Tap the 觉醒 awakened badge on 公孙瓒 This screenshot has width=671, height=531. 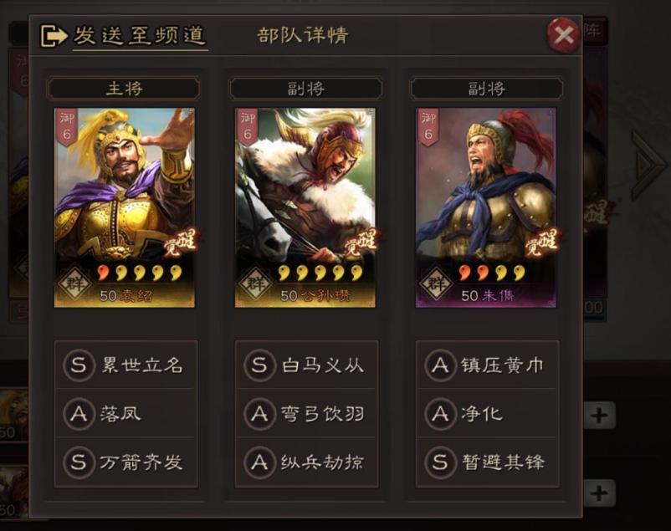coord(361,242)
